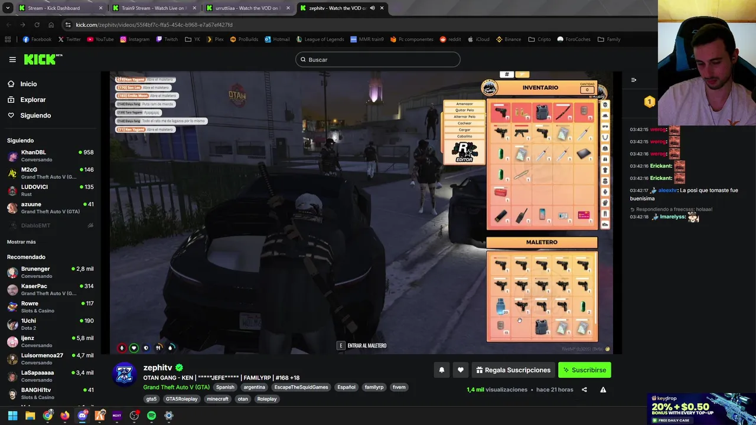
Task: Select the fivem tag
Action: (399, 387)
